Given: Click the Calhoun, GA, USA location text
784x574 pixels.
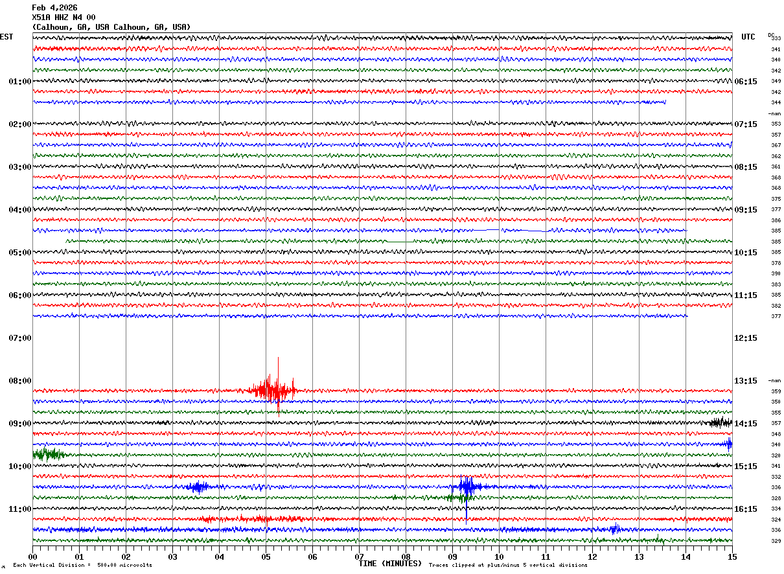Looking at the screenshot, I should pyautogui.click(x=111, y=27).
